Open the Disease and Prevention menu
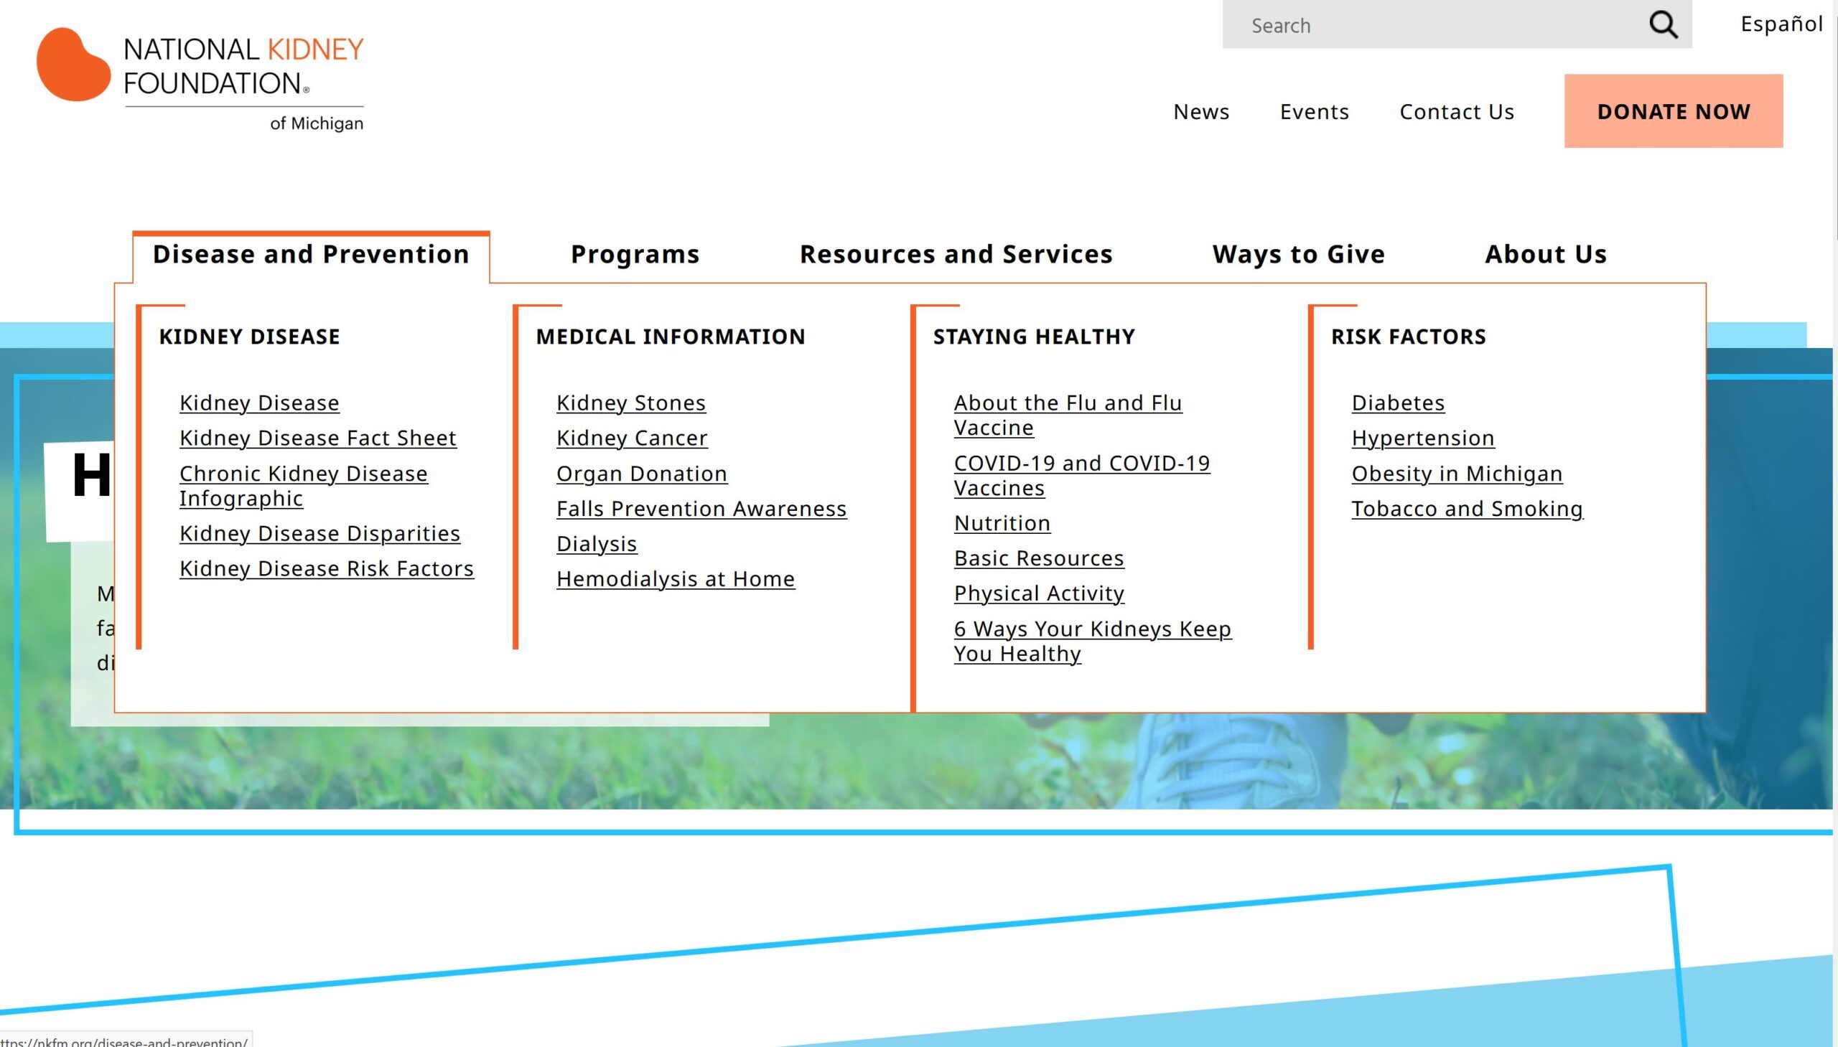 [x=311, y=254]
